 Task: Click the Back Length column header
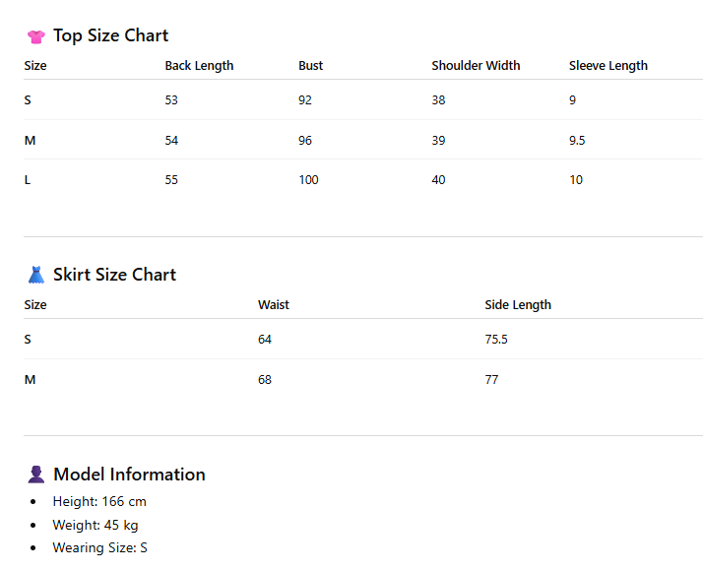199,66
